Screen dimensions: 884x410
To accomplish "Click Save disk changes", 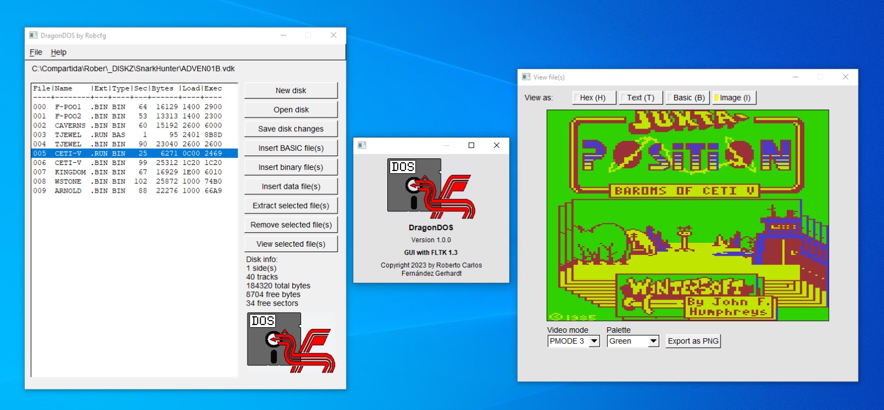I will pyautogui.click(x=291, y=129).
